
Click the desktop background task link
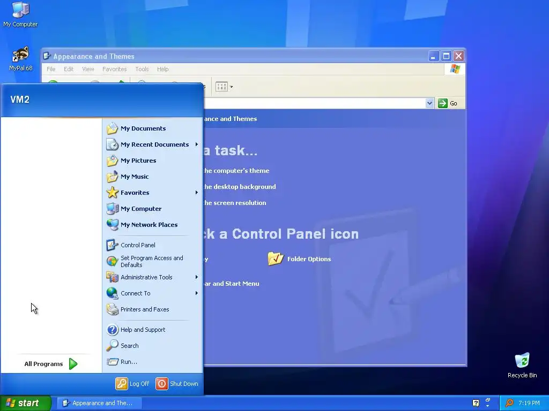pos(240,187)
